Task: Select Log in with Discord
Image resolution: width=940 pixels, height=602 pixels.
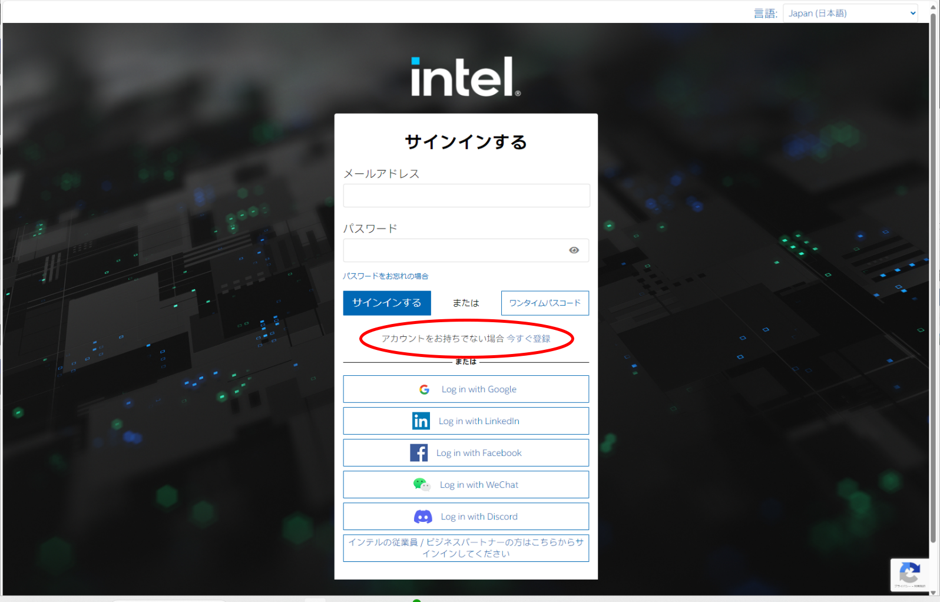Action: (x=466, y=517)
